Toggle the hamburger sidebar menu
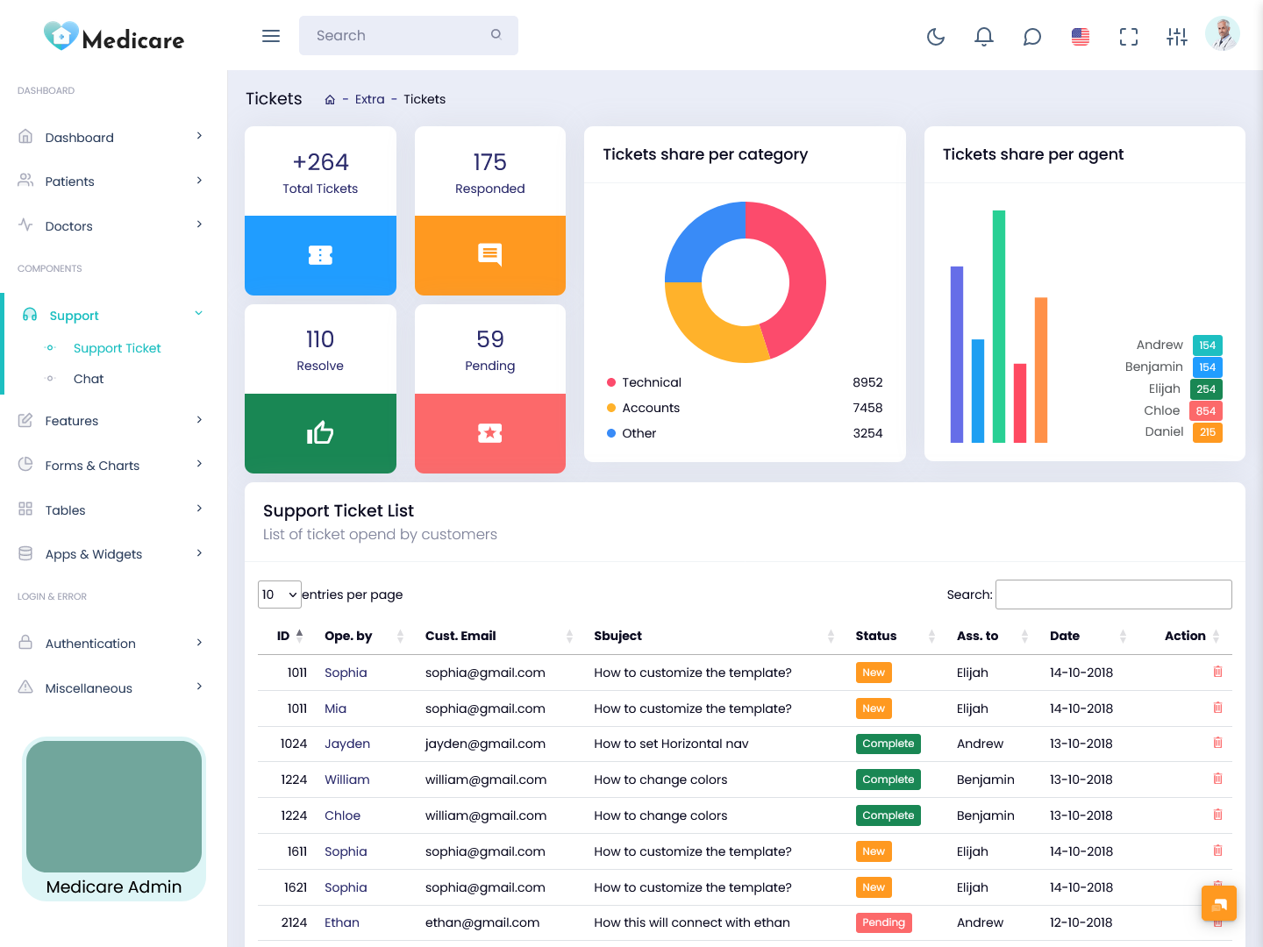Screen dimensions: 1263x947 click(x=271, y=36)
